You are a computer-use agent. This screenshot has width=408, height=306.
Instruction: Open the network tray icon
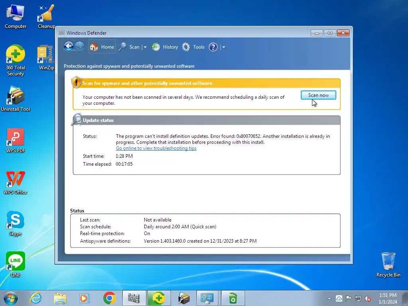click(358, 298)
